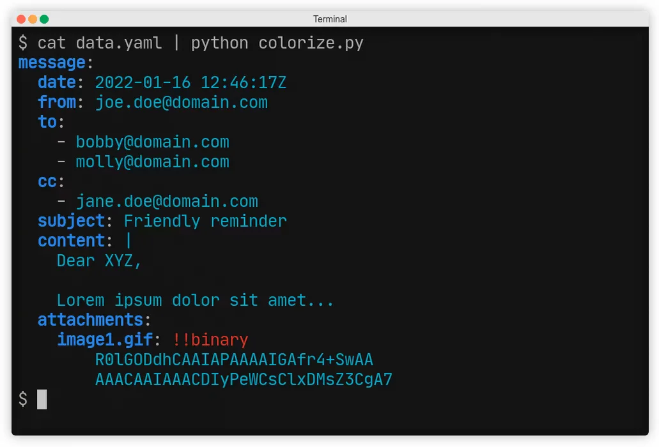Click the bobby@domain.com recipient
Image resolution: width=659 pixels, height=447 pixels.
[x=153, y=142]
